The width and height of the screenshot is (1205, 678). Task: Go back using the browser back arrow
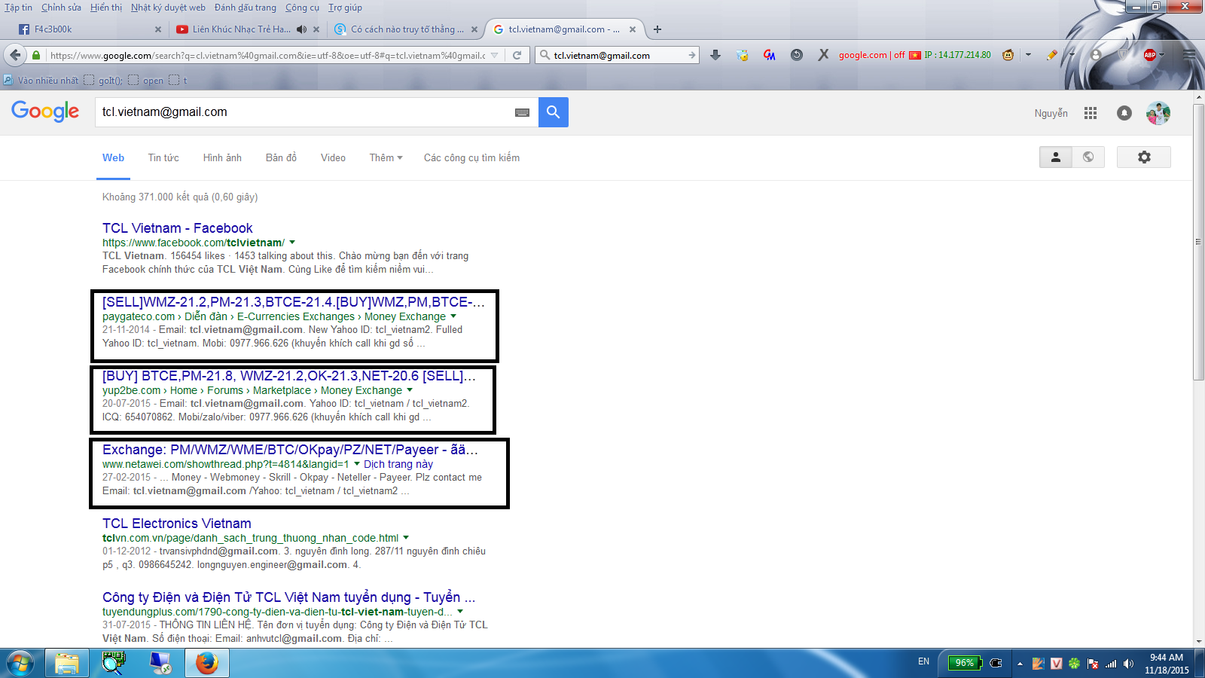[x=15, y=55]
